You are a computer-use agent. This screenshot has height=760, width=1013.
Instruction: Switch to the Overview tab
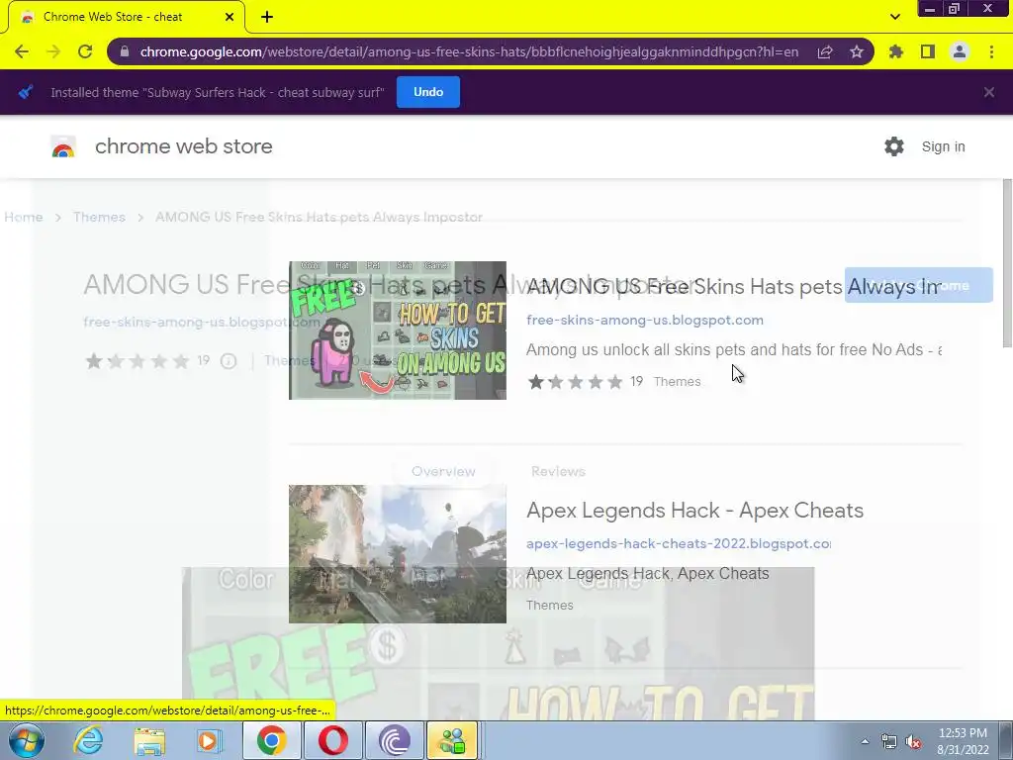click(x=443, y=471)
